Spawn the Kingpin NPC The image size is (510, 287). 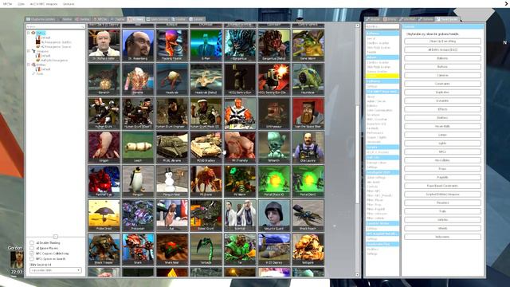click(x=104, y=147)
